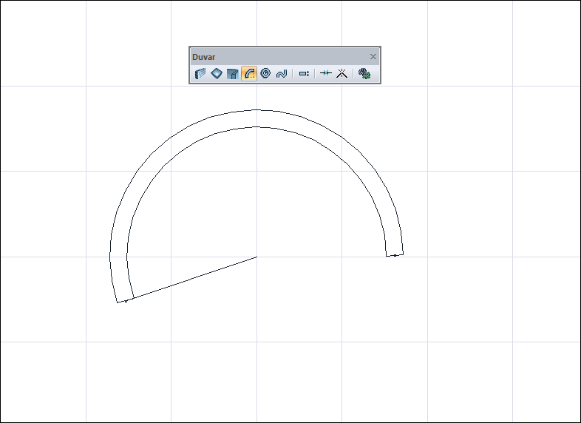Select the straight wall tool
The width and height of the screenshot is (581, 423).
[200, 74]
